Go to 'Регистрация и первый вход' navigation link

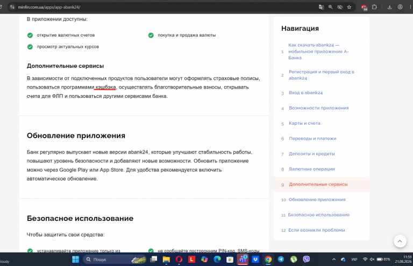click(322, 75)
